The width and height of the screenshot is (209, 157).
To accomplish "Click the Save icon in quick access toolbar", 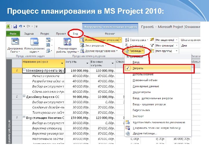I will (x=15, y=26).
